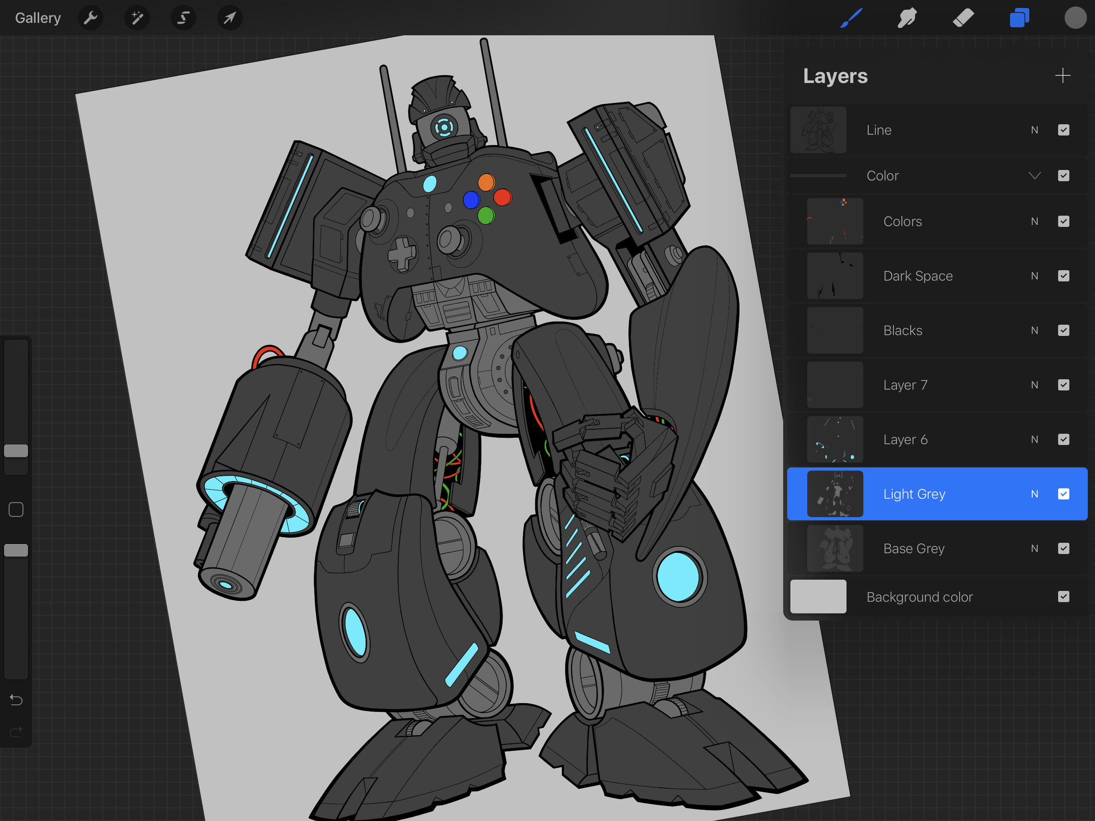Hide the Color group
The image size is (1095, 821).
coord(1064,176)
